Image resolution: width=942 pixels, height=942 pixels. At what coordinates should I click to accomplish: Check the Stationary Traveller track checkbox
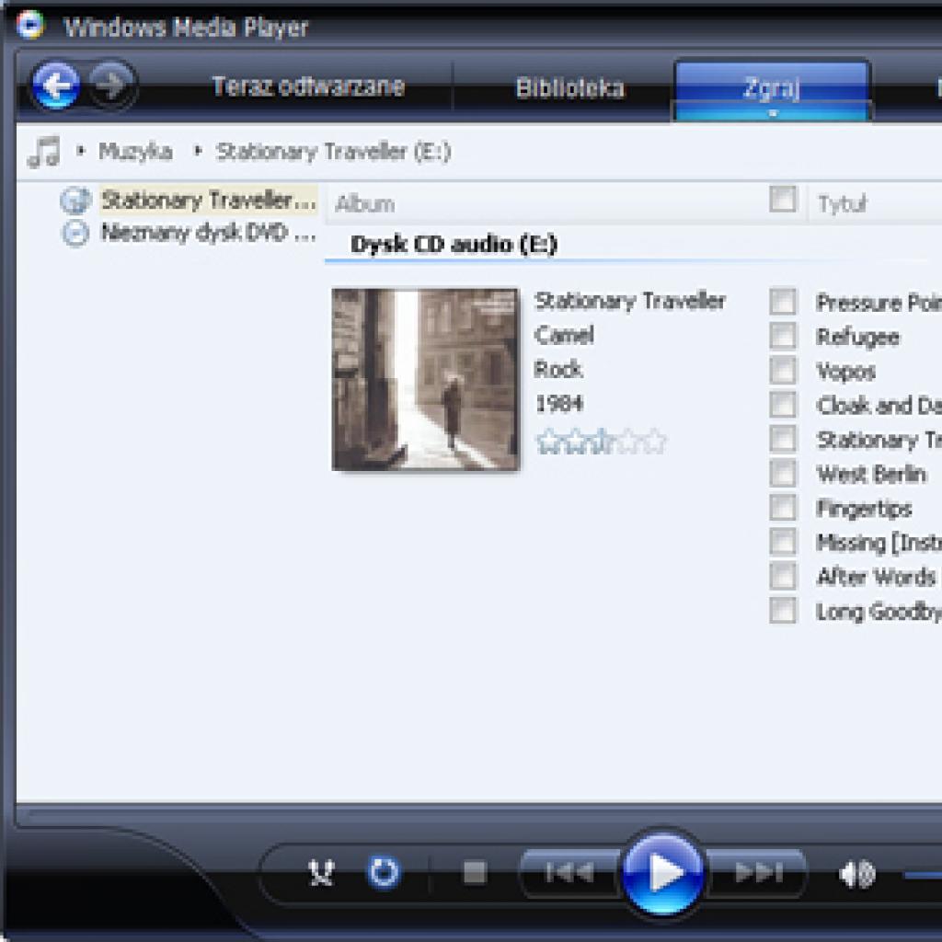(x=783, y=439)
